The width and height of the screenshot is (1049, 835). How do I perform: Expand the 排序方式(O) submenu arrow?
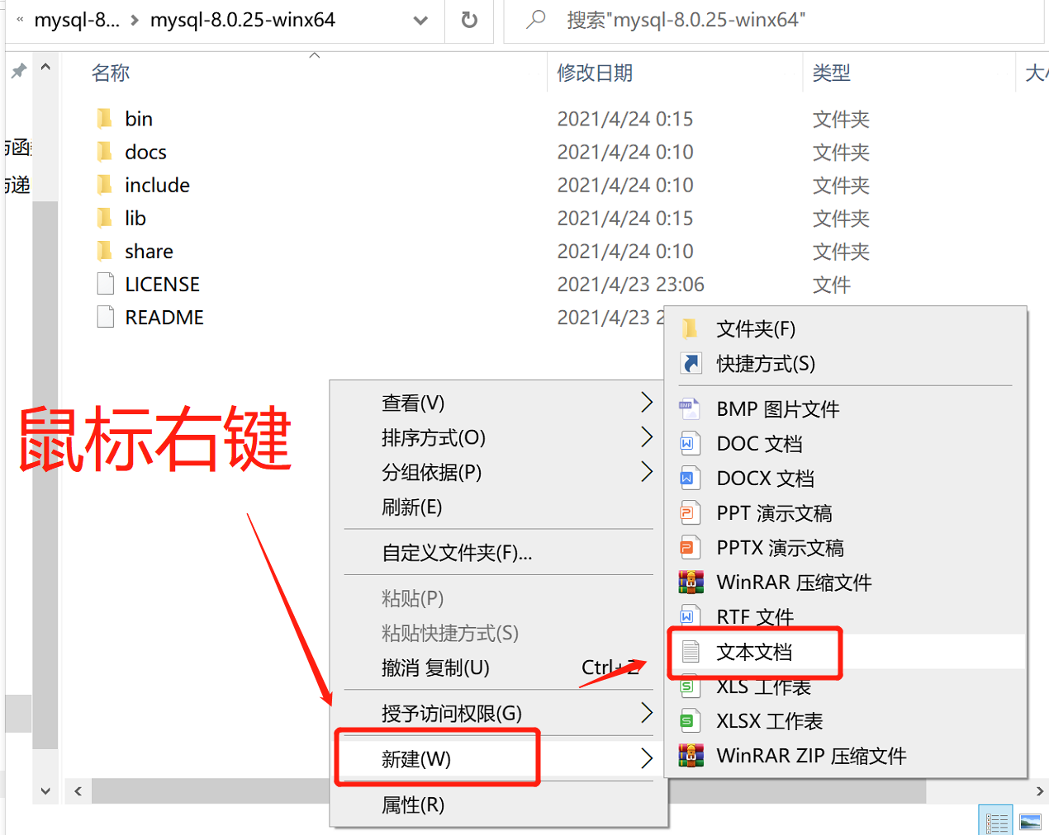647,437
